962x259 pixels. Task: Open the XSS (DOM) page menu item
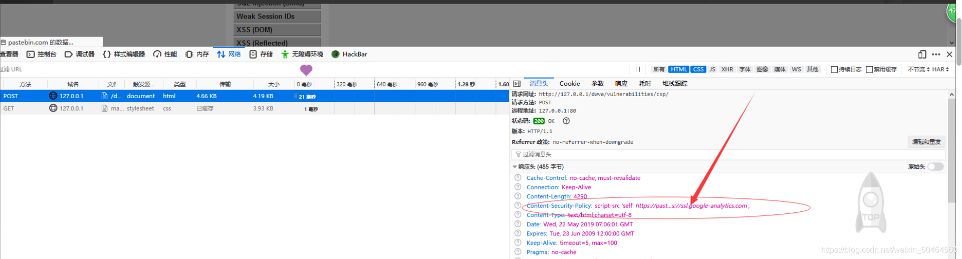coord(277,30)
